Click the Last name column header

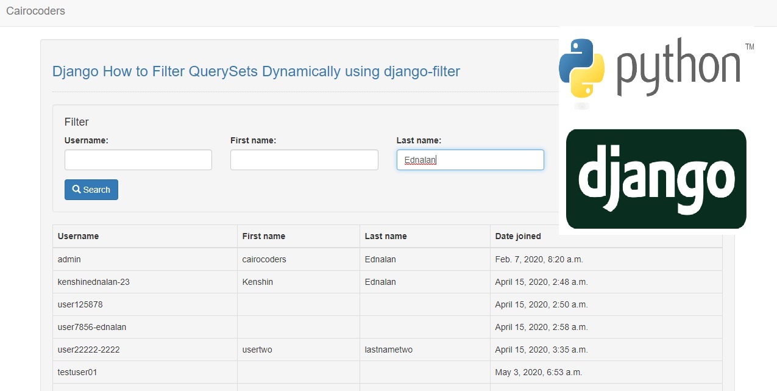425,236
